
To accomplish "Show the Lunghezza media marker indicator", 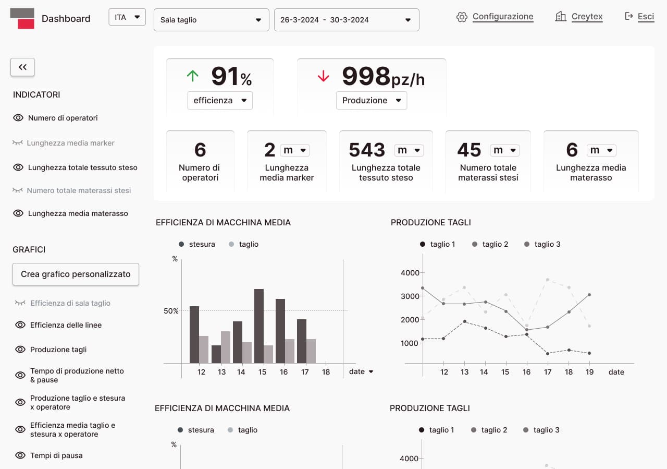I will coord(18,142).
